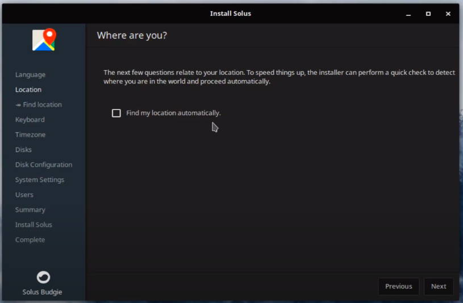Select Install Solus step in sidebar
463x303 pixels.
[34, 225]
